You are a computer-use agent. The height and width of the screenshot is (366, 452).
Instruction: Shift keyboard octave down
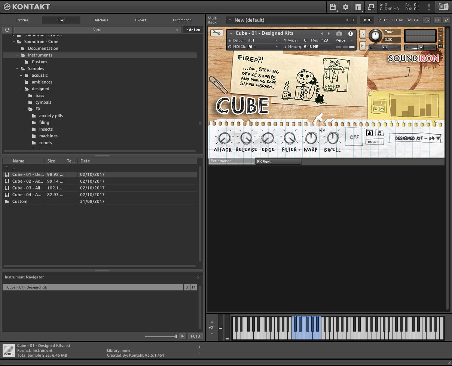pyautogui.click(x=212, y=333)
